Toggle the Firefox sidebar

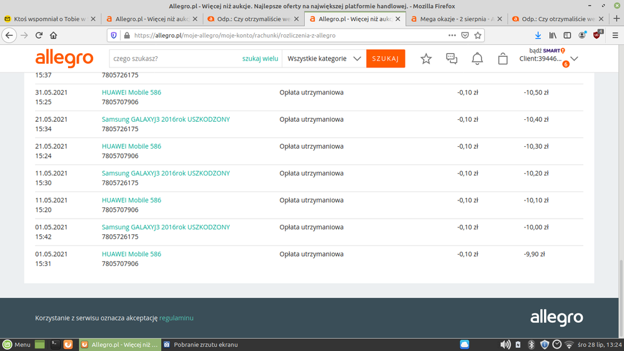coord(568,36)
